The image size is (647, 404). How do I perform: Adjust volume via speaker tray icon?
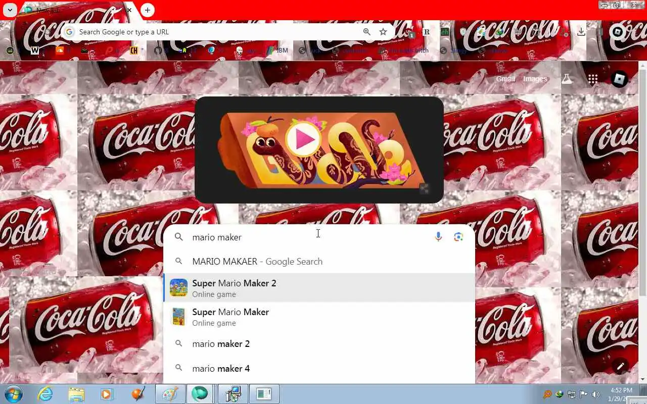click(x=596, y=394)
